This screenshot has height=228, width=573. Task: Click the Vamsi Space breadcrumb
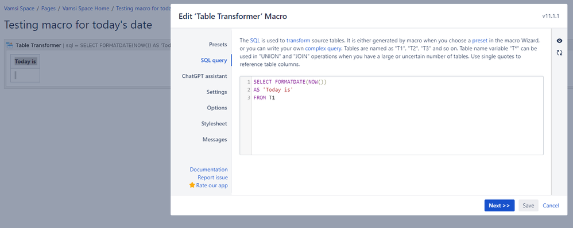pos(19,9)
